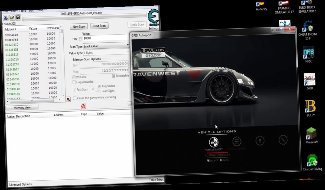Screen dimensions: 325x190
Task: Open the City Car Driving shortcut
Action: click(x=312, y=162)
